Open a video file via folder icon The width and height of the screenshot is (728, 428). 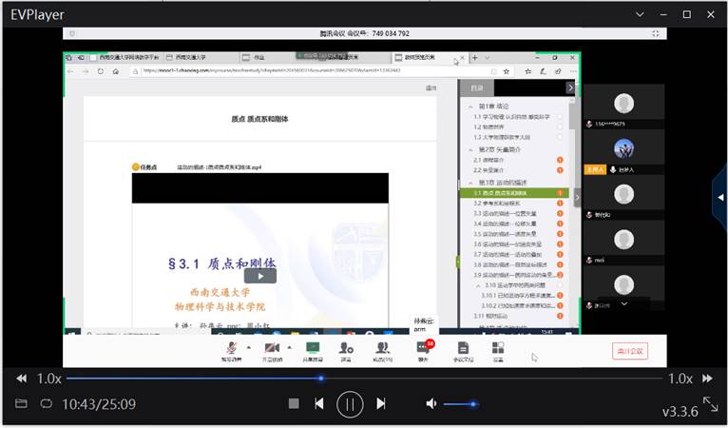click(x=21, y=404)
